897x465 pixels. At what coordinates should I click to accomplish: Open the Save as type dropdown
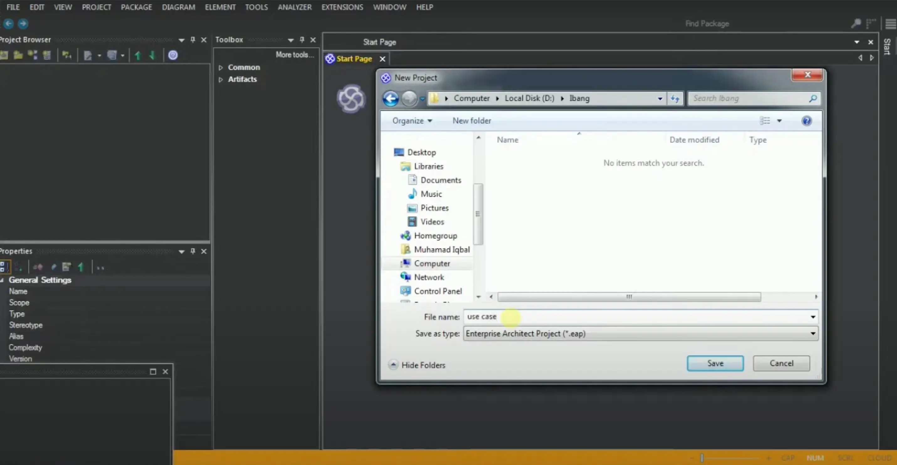[812, 333]
